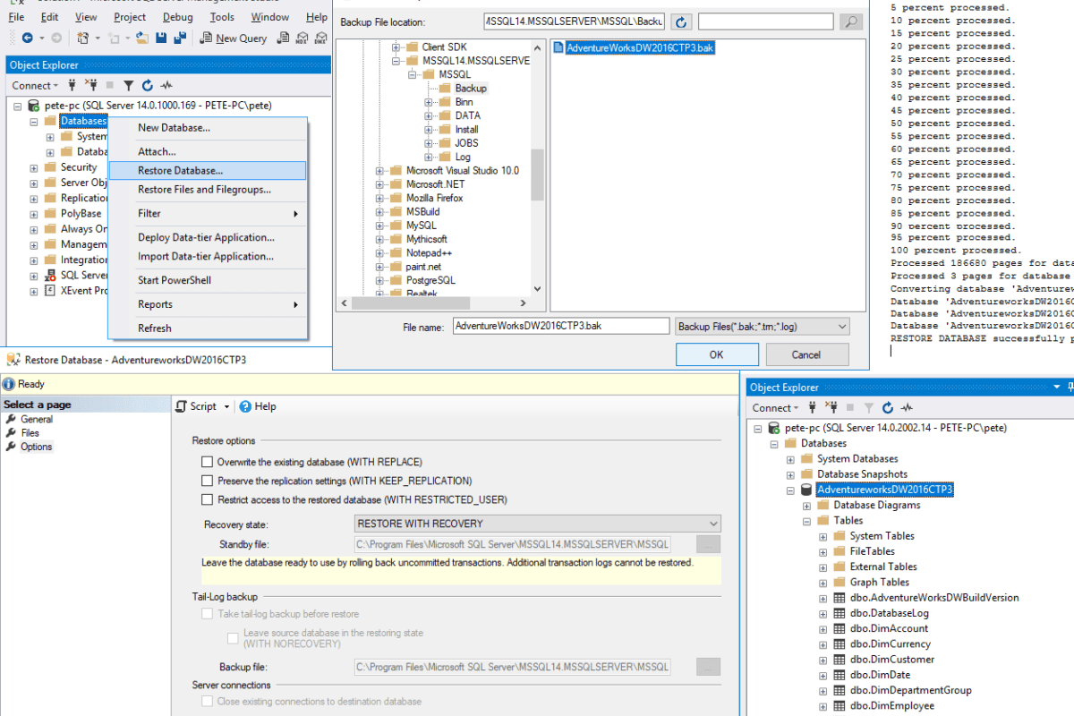Click the disconnect icon for server 14.0.2002.14
Image resolution: width=1074 pixels, height=716 pixels.
click(831, 407)
